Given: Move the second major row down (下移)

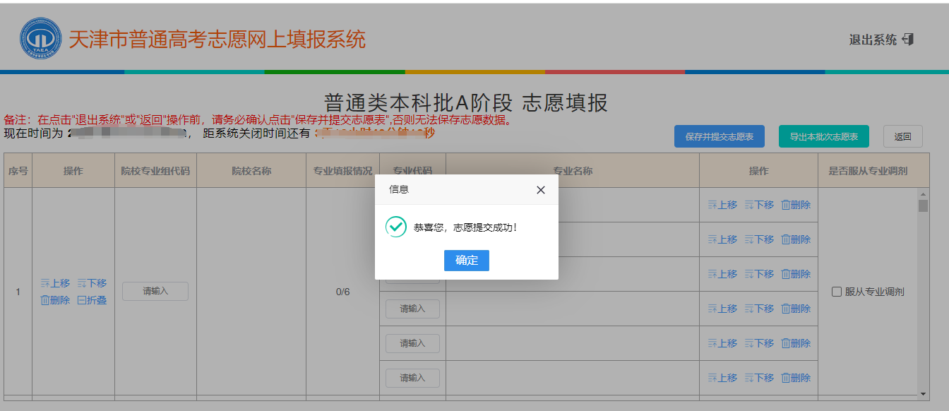Looking at the screenshot, I should tap(759, 239).
